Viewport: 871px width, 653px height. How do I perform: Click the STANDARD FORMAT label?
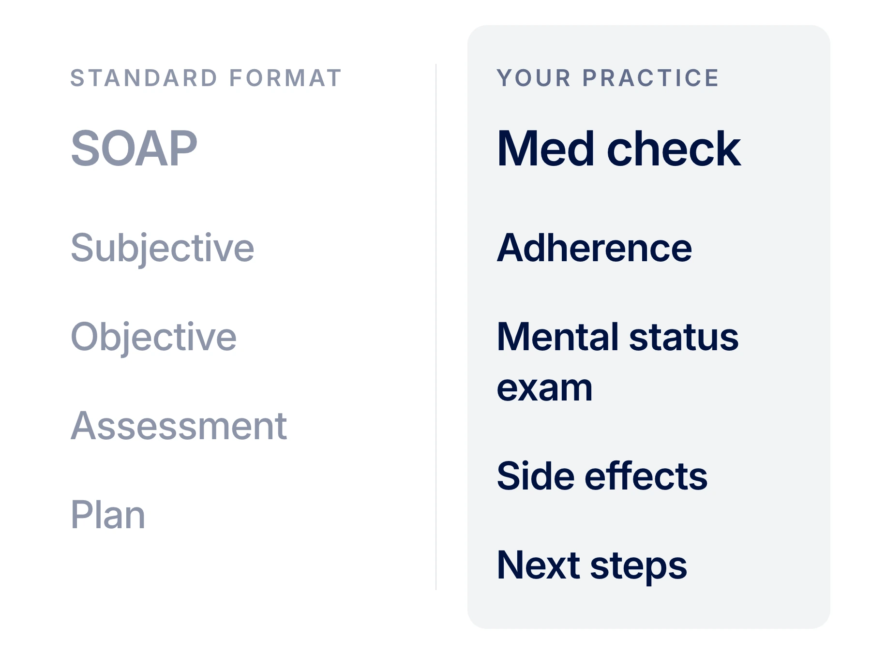(x=206, y=78)
